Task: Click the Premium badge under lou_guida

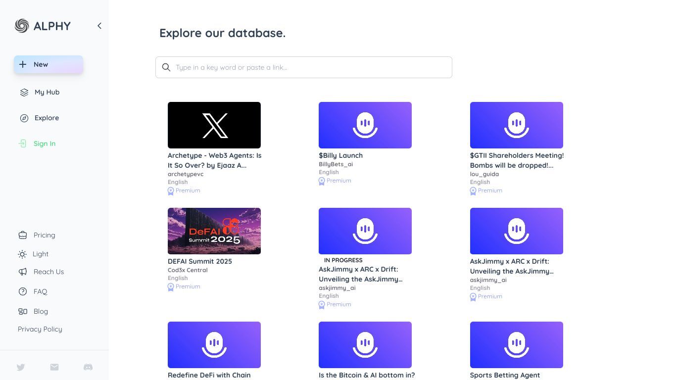Action: click(x=486, y=190)
